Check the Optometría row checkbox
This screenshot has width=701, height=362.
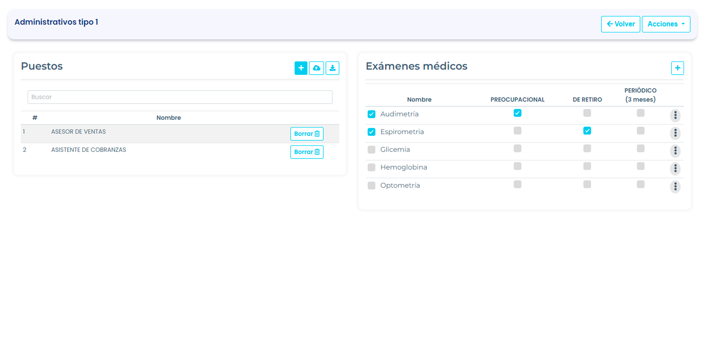pyautogui.click(x=371, y=186)
